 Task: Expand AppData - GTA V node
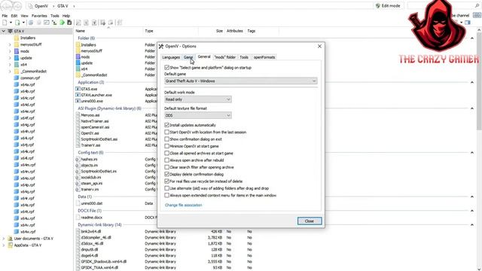(x=3, y=245)
